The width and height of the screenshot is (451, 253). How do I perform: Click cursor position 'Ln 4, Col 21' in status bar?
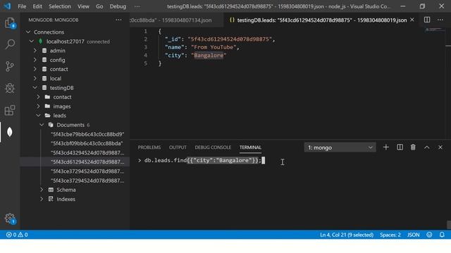click(x=347, y=235)
